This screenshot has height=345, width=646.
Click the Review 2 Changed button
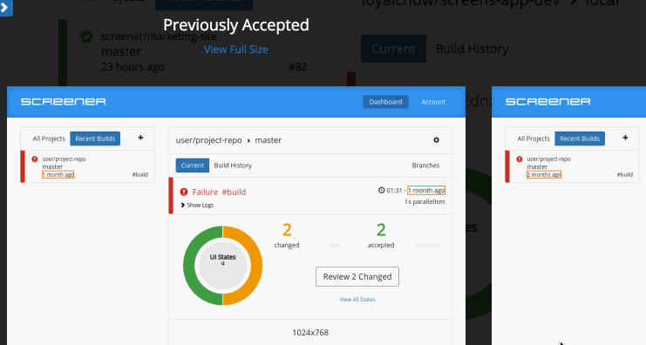357,277
